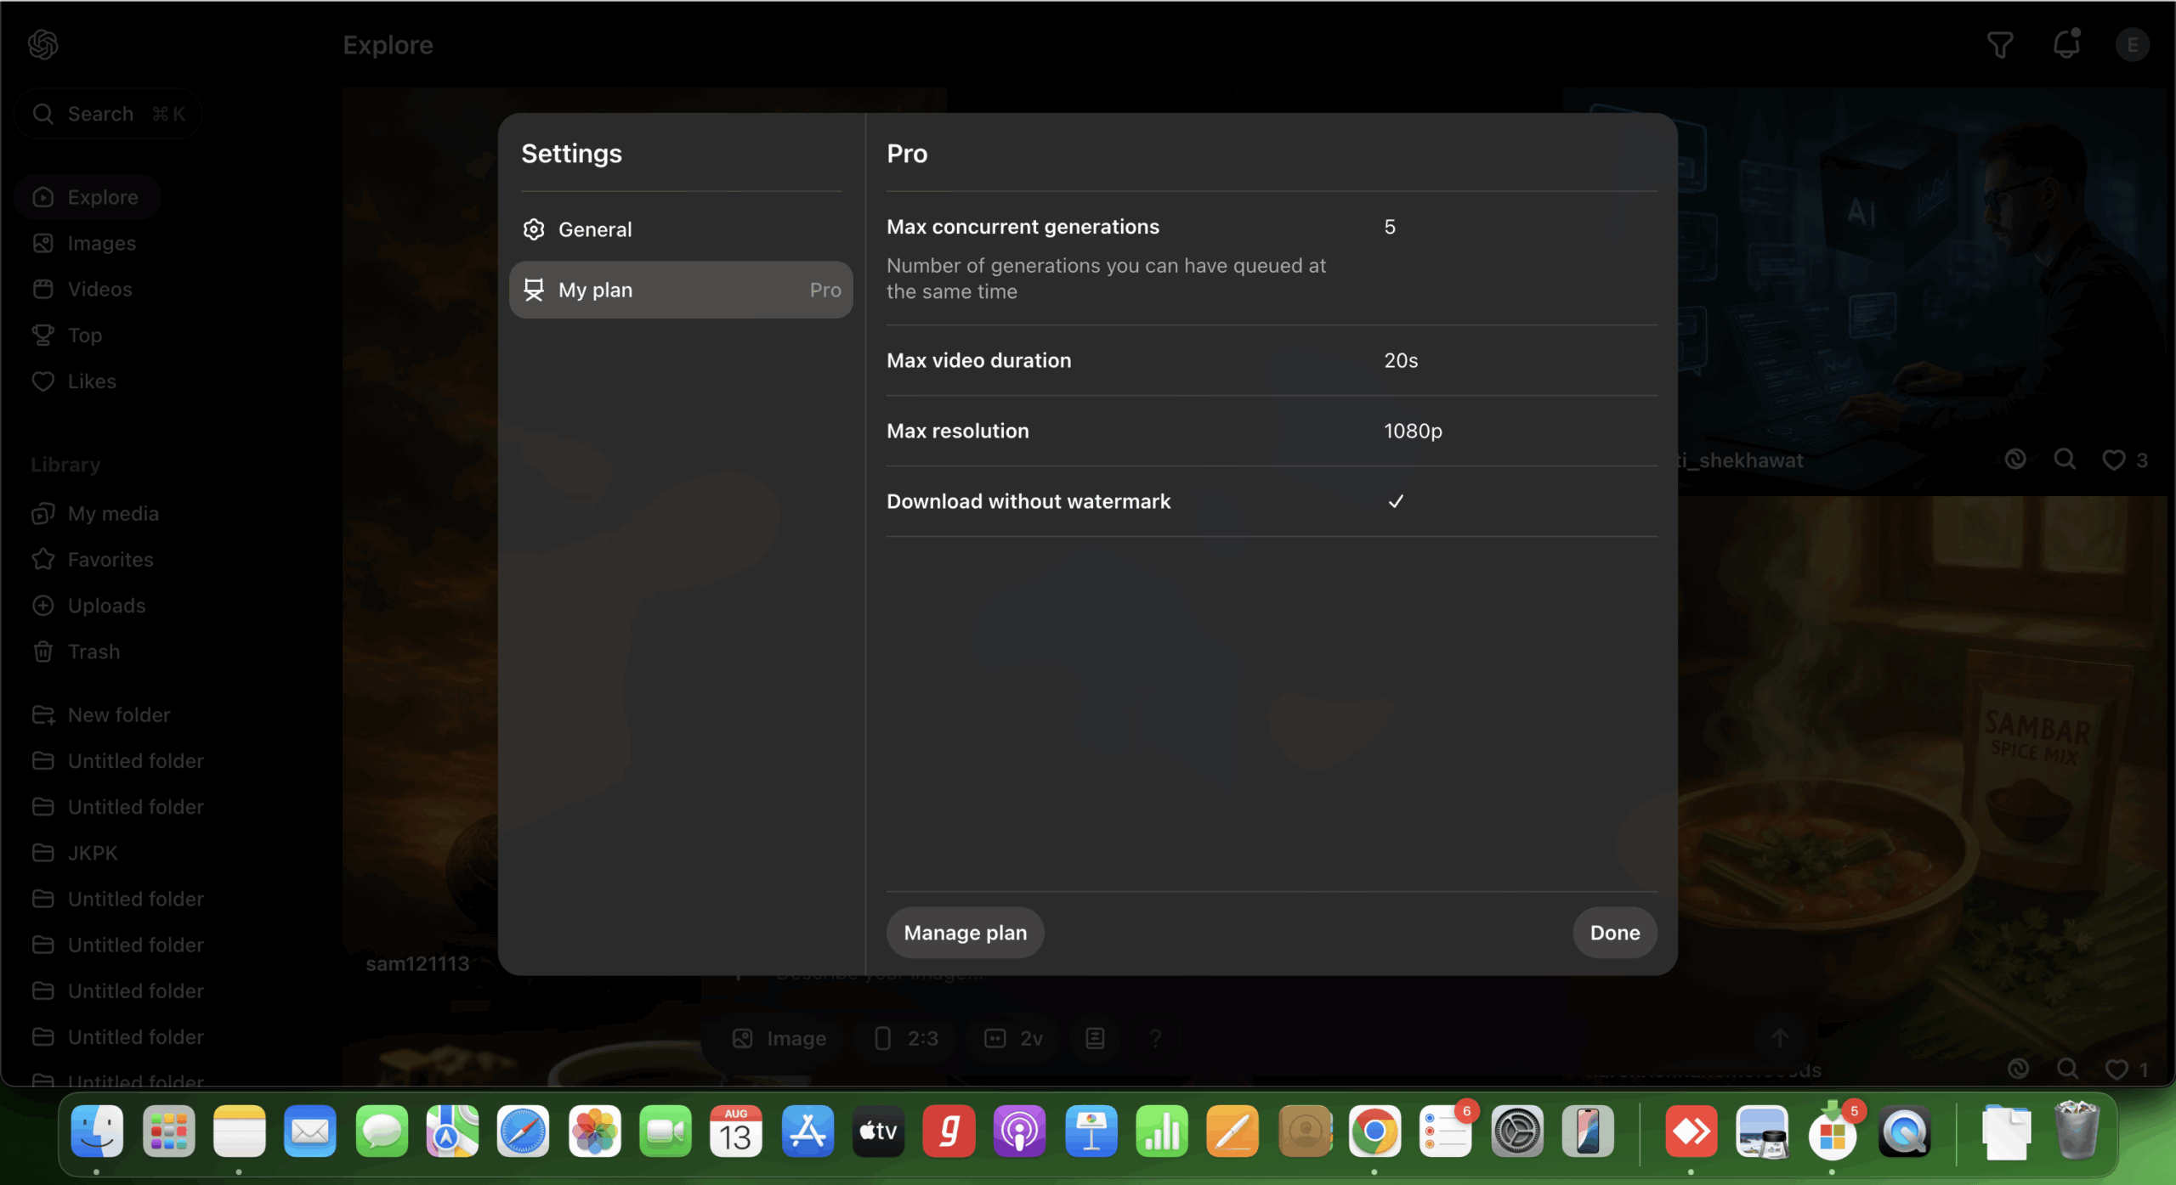Select the General settings tab

pyautogui.click(x=595, y=229)
